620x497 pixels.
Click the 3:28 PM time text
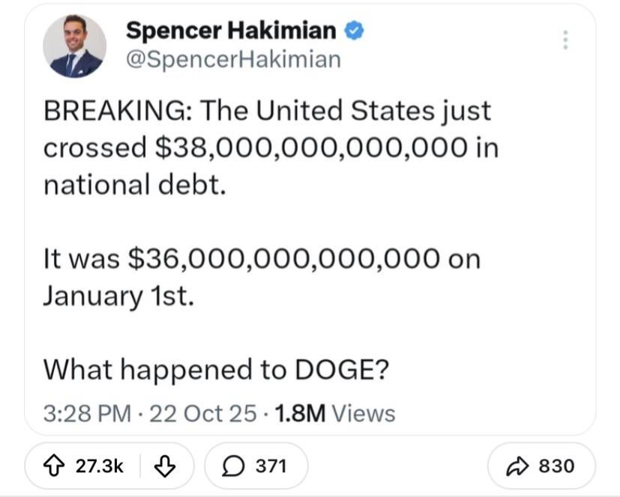pos(87,412)
